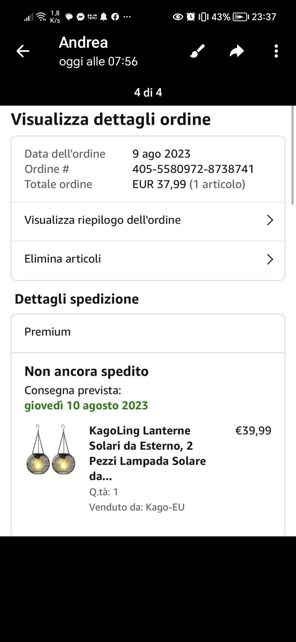Open the three-dot overflow menu
296x642 pixels.
coord(276,51)
